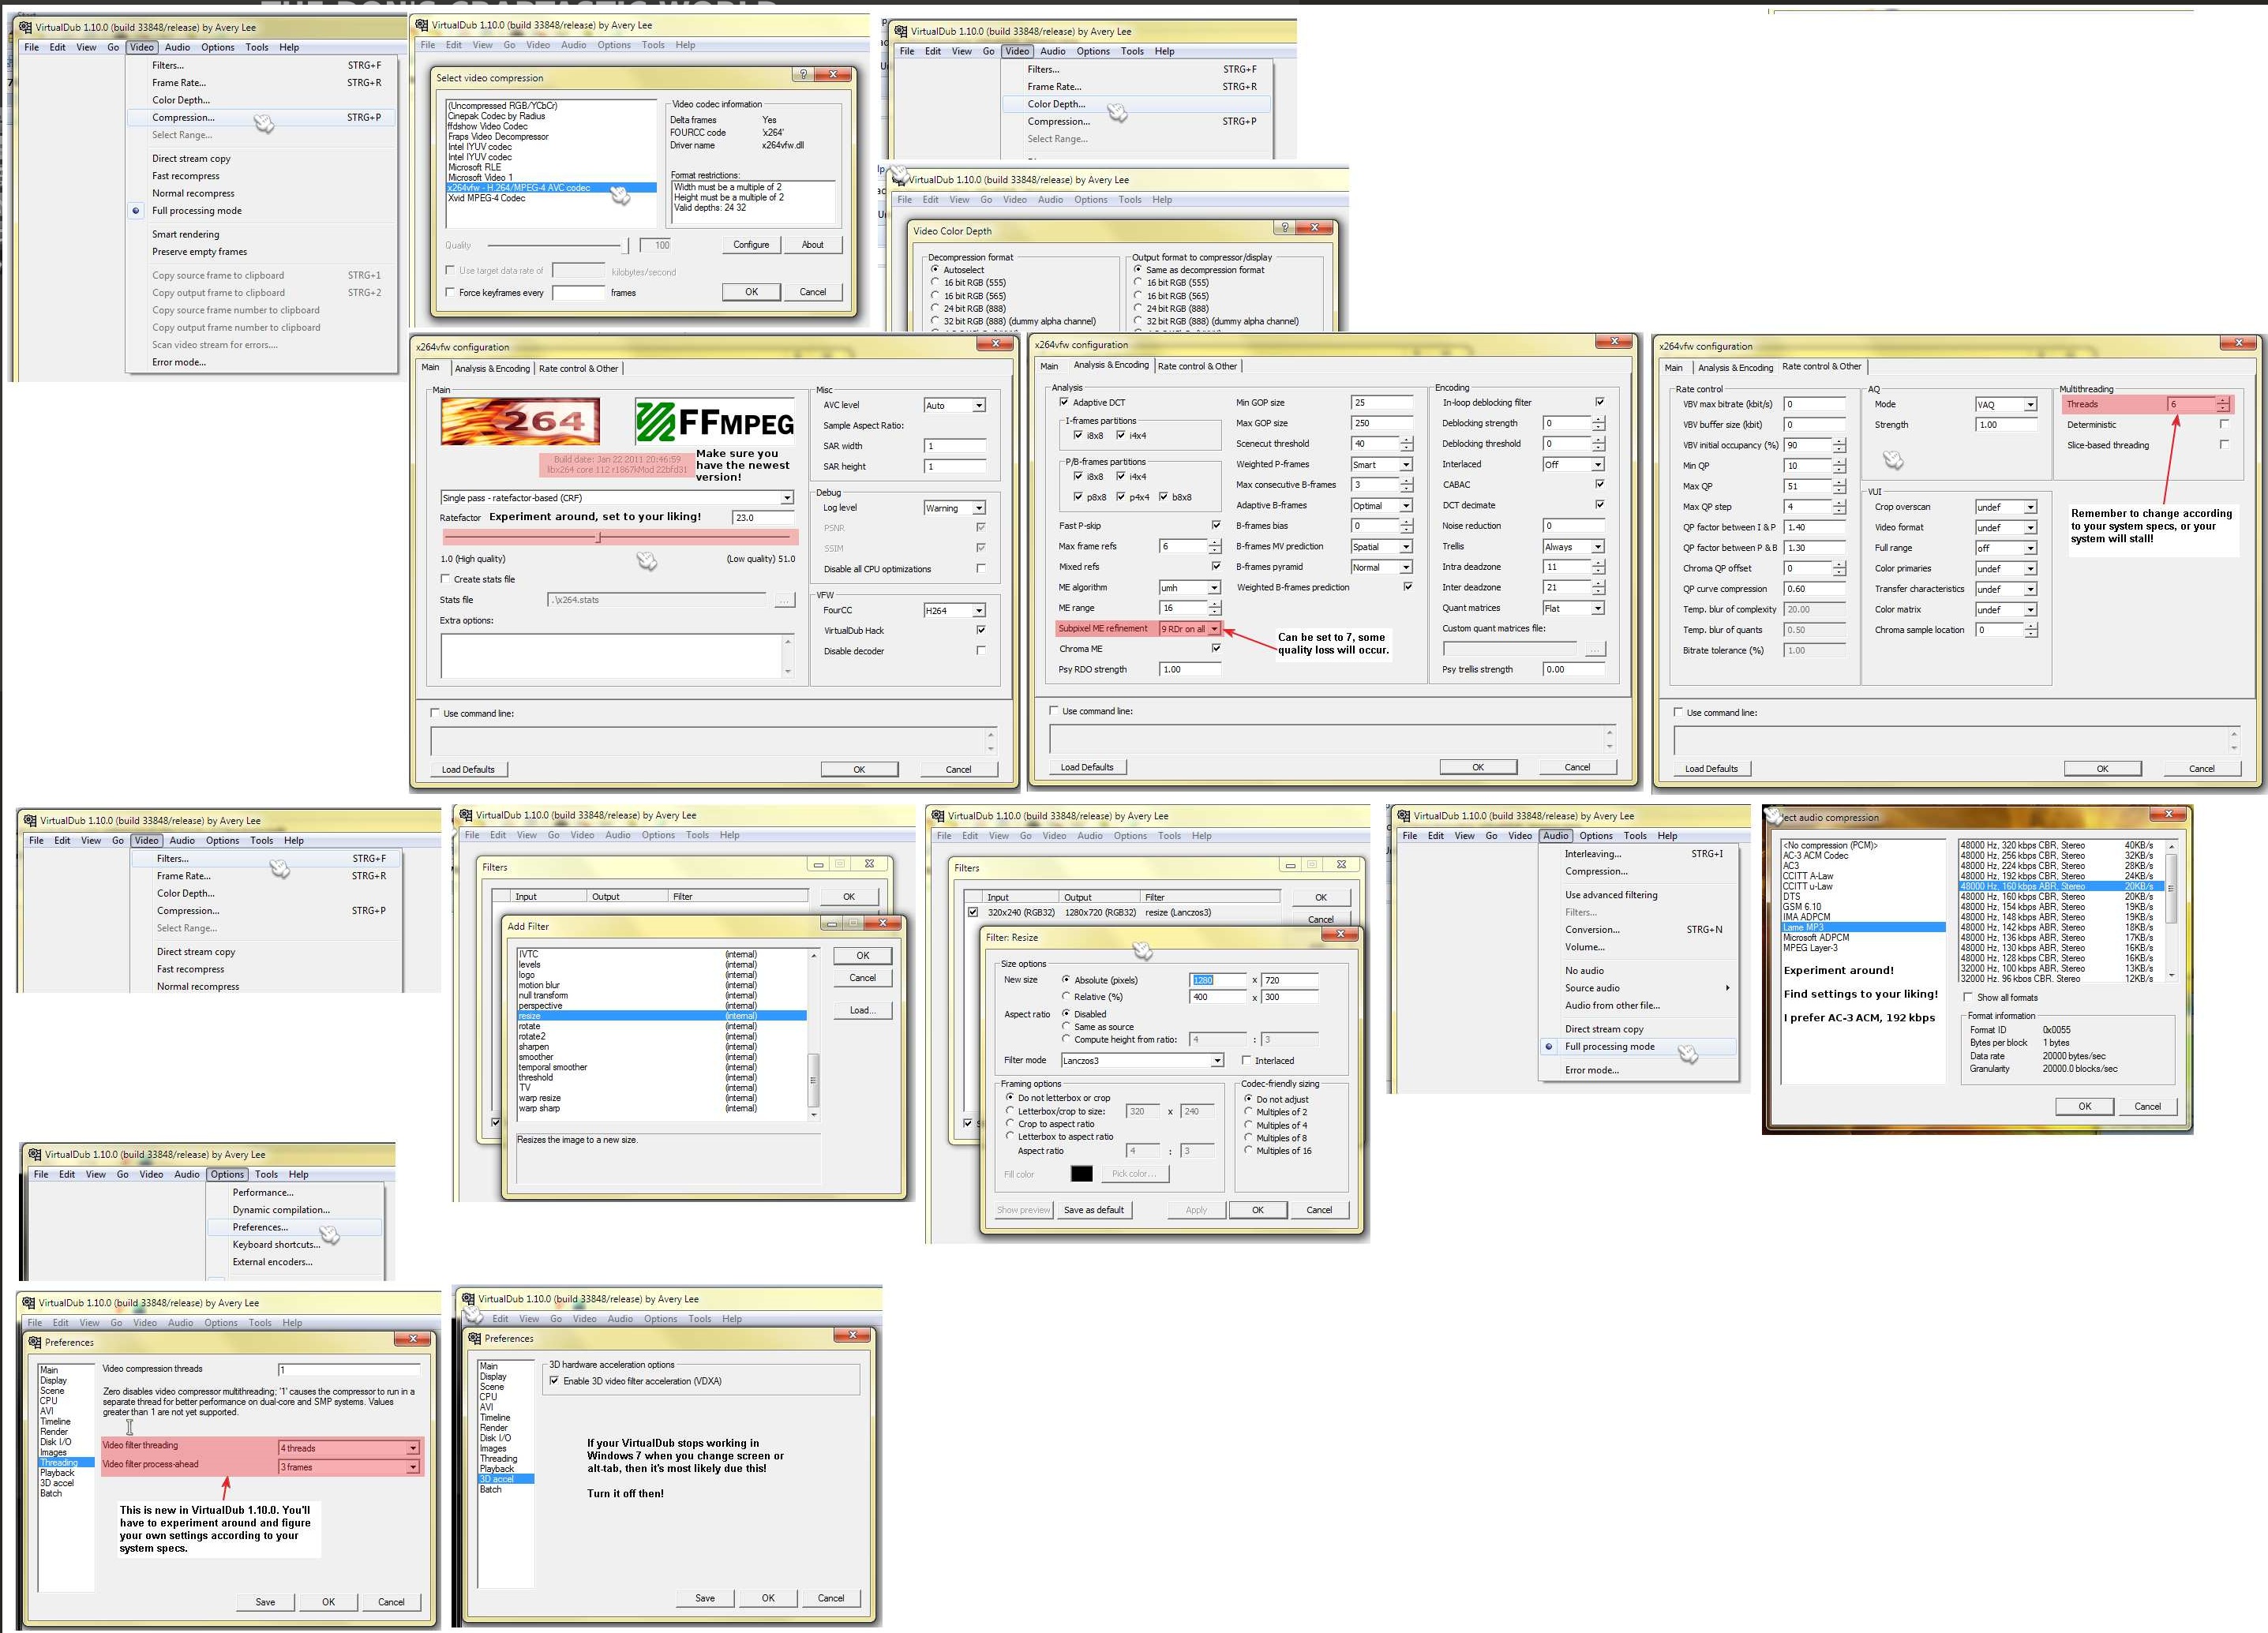This screenshot has width=2268, height=1633.
Task: Click the FFmpeg logo in Main tab
Action: tap(714, 422)
